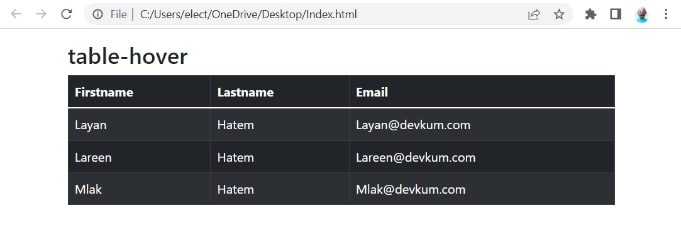Bookmark the page with the star icon
The image size is (681, 235).
click(559, 14)
